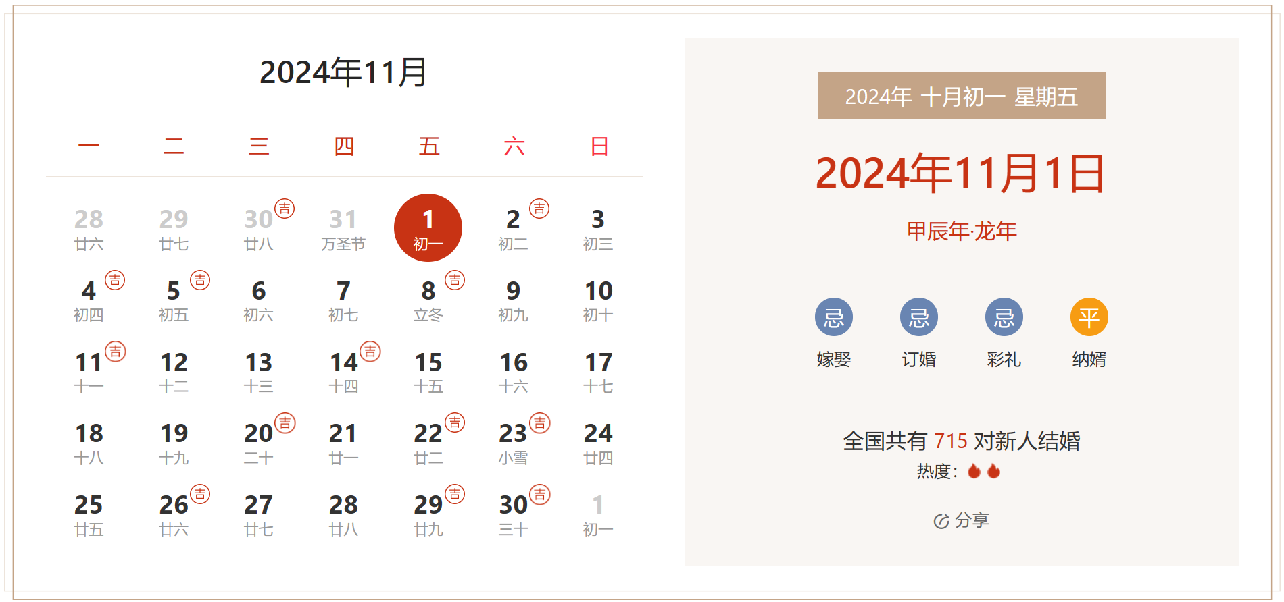This screenshot has width=1284, height=602.
Task: Click the 吉 badge on November 4
Action: 115,280
